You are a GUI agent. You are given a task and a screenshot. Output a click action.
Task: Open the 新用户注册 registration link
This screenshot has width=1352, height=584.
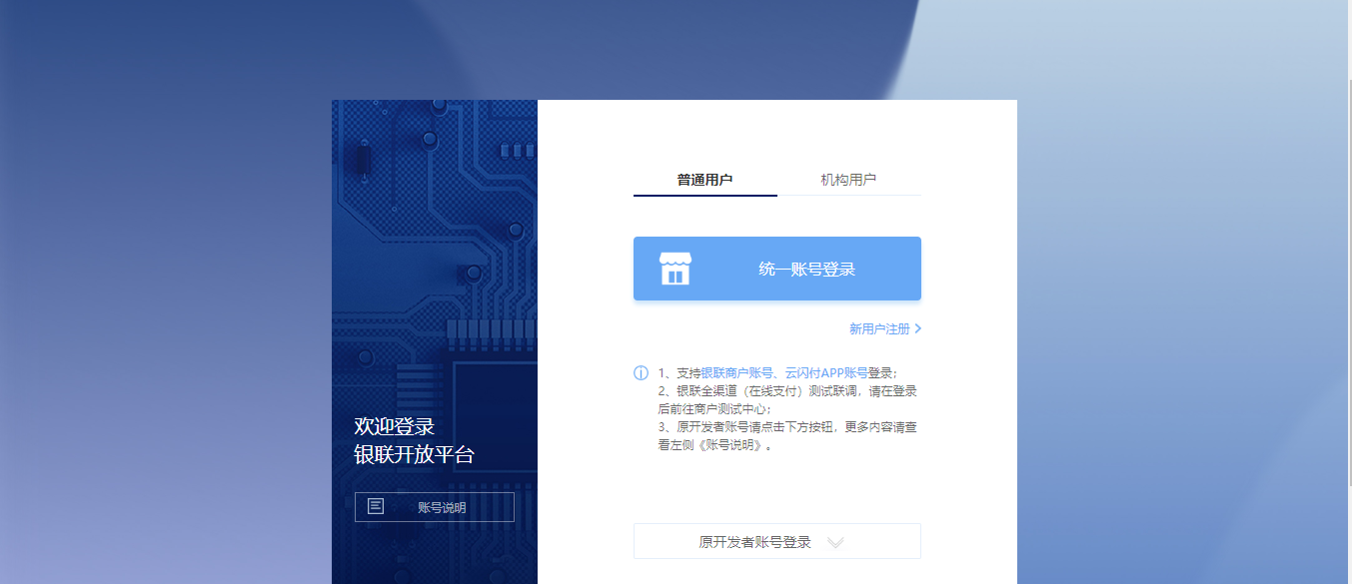(879, 328)
